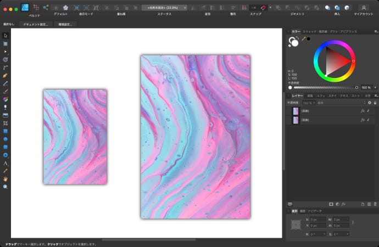This screenshot has height=247, width=379.
Task: Select the Pen tool
Action: pyautogui.click(x=5, y=75)
